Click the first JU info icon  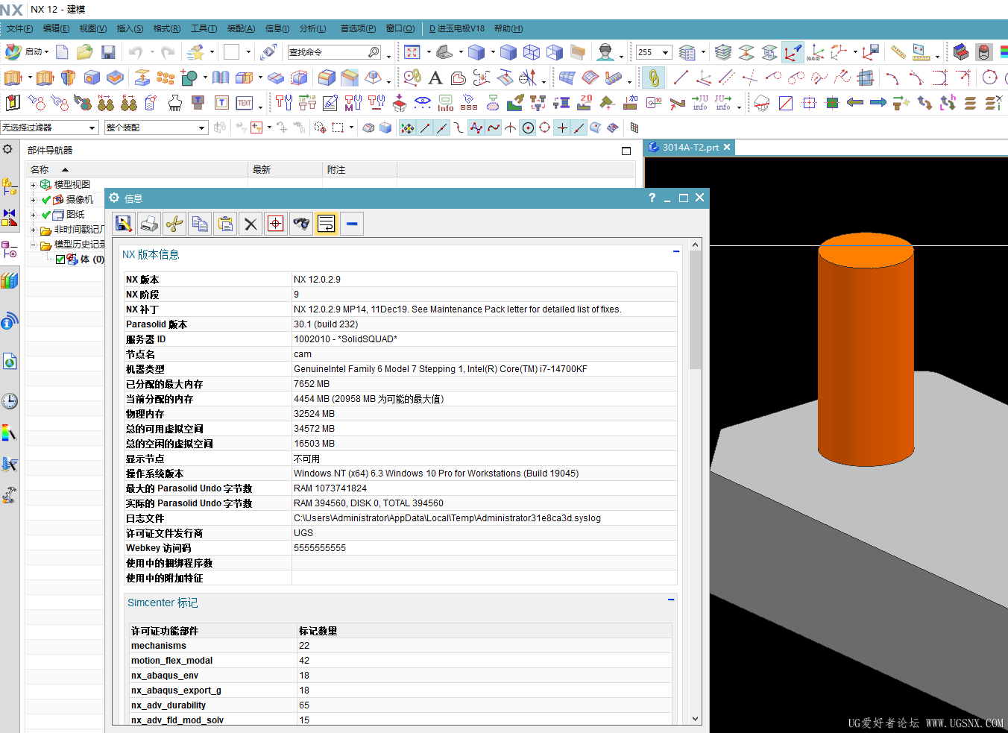[x=699, y=103]
